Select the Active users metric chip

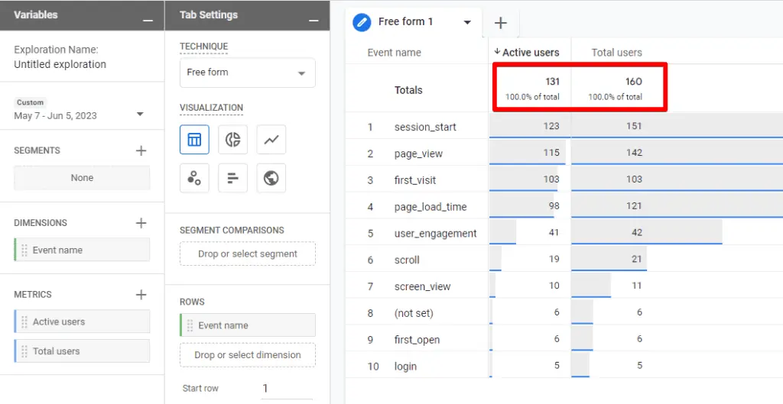point(82,322)
